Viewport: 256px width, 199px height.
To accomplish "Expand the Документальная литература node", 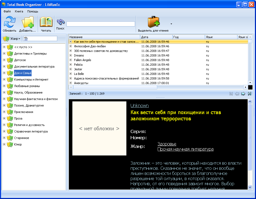I will click(4, 67).
